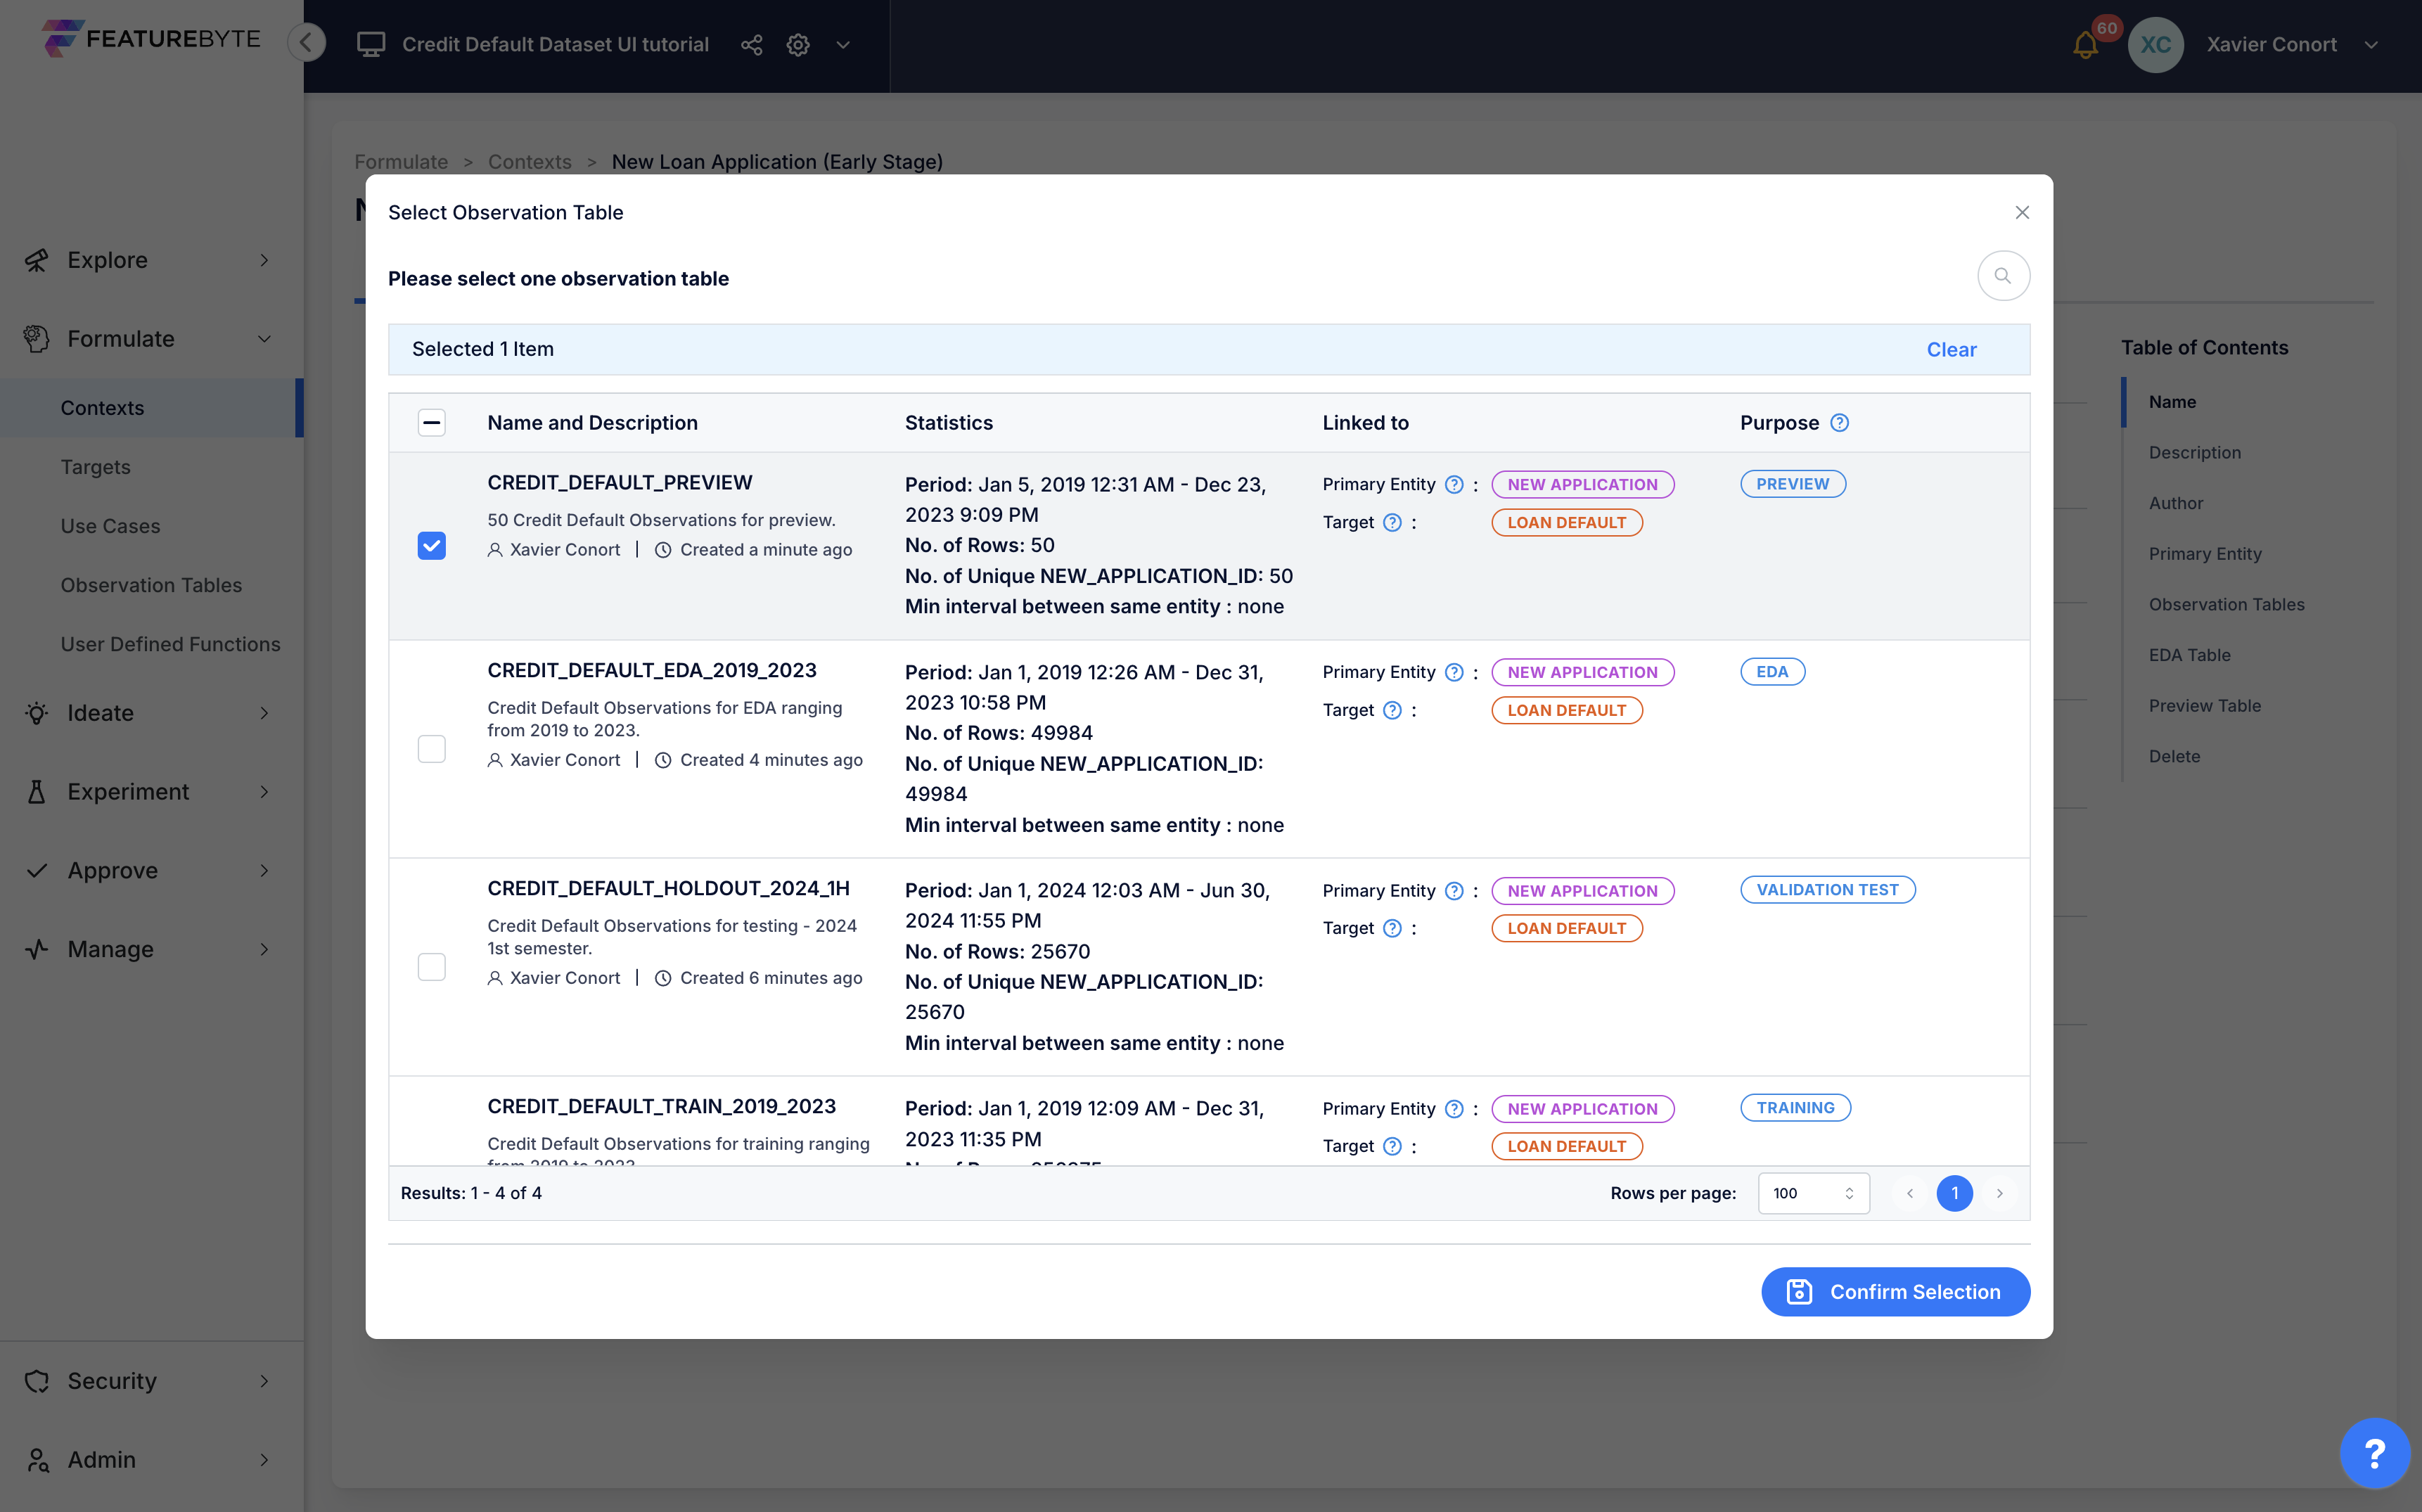This screenshot has width=2422, height=1512.
Task: Close the Select Observation Table dialog
Action: point(2022,212)
